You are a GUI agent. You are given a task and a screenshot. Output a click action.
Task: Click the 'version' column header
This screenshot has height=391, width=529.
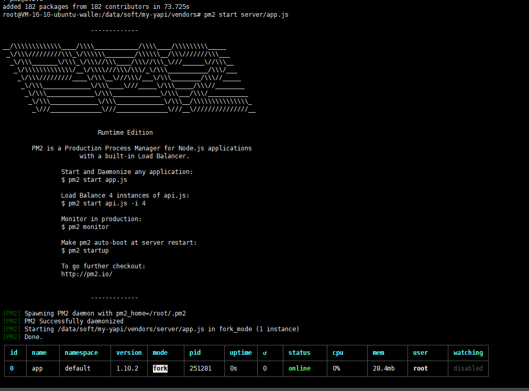click(129, 353)
